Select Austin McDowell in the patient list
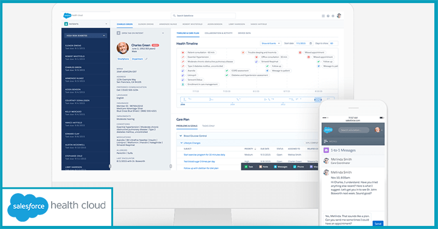The image size is (438, 229). click(86, 146)
